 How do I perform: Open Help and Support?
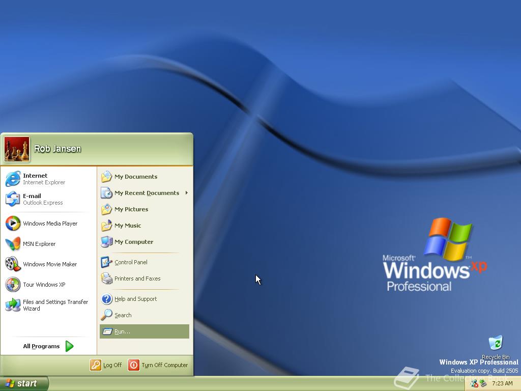[x=136, y=299]
